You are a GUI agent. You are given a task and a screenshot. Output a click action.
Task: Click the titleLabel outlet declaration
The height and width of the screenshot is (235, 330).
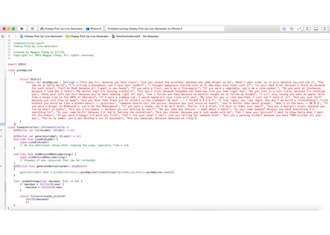[44, 130]
